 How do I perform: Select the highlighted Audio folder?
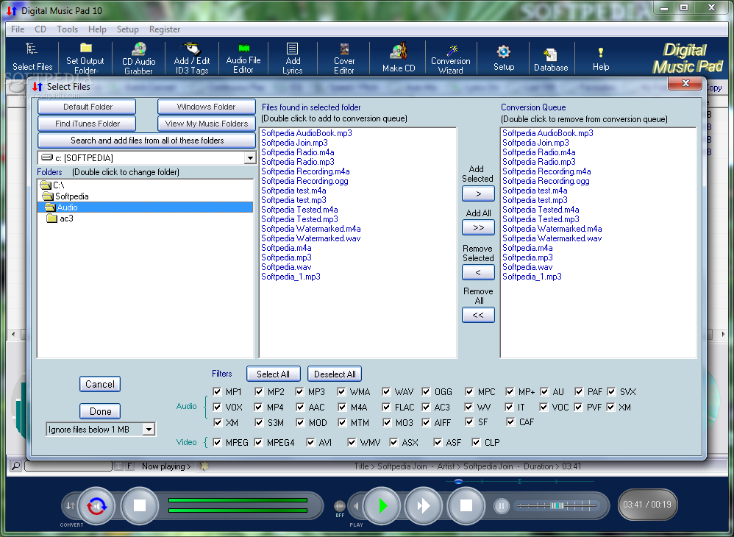145,207
